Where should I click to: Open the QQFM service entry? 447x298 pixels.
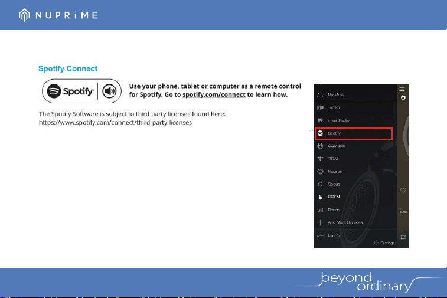[x=355, y=197]
